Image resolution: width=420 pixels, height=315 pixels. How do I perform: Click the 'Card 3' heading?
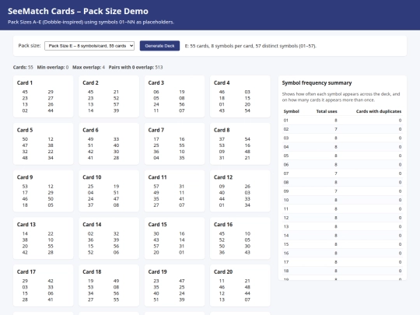tap(156, 82)
